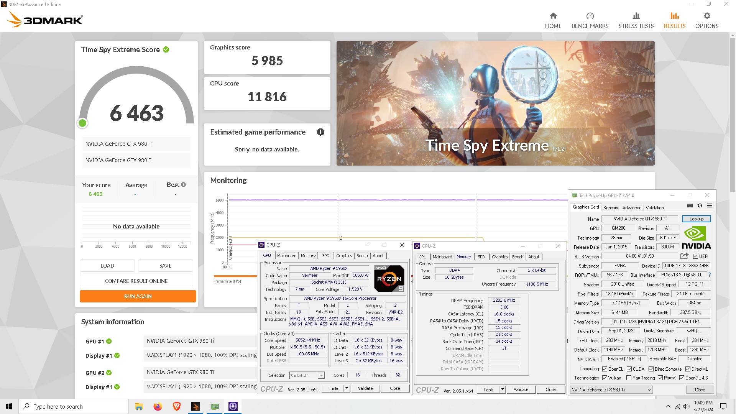Click the GPU-Z screenshot camera icon
This screenshot has width=736, height=414.
(x=690, y=206)
